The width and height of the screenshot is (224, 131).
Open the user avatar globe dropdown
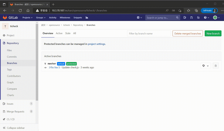[x=216, y=18]
